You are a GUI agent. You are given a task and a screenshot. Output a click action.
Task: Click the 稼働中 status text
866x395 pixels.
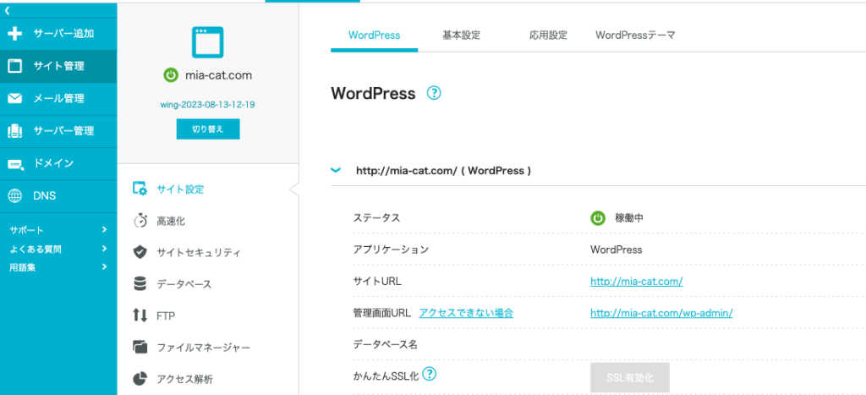(x=629, y=218)
